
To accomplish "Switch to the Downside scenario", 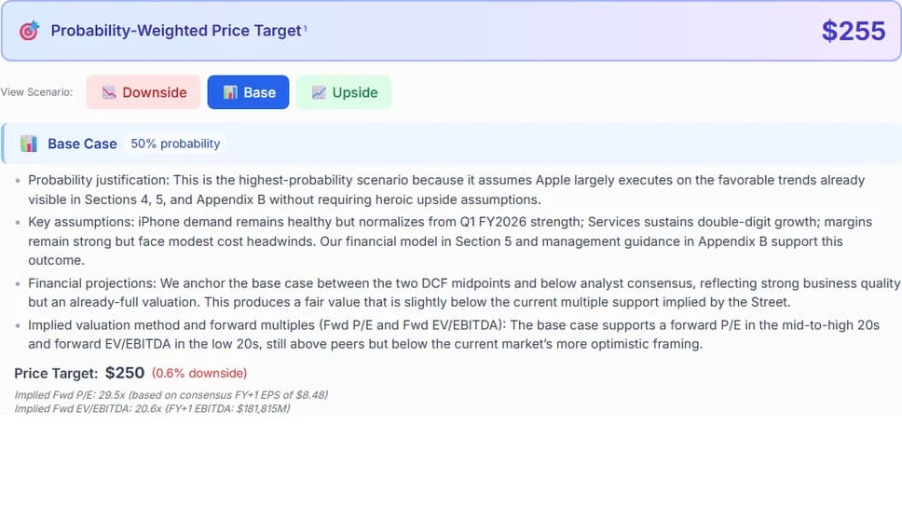I will point(143,92).
